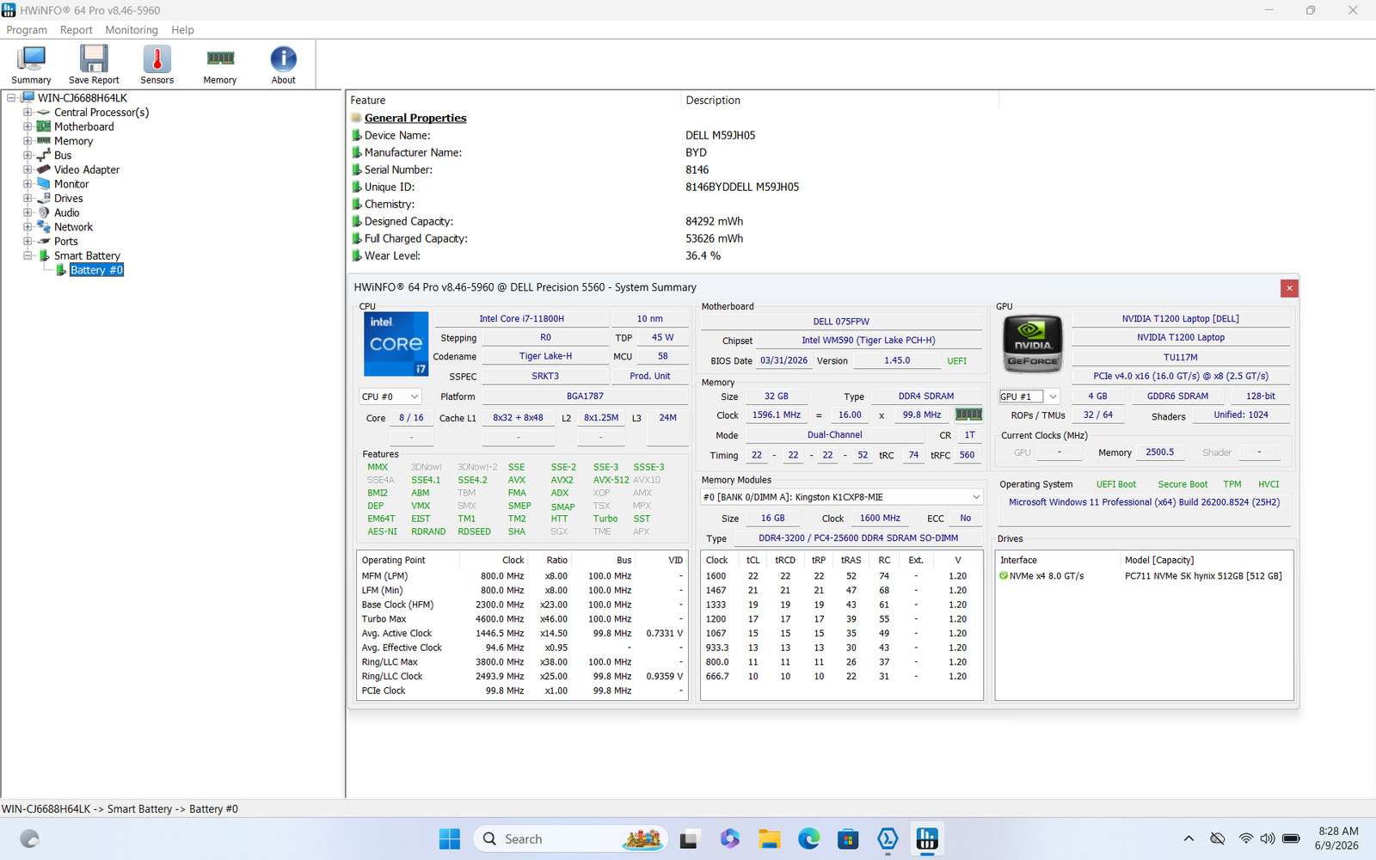Screen dimensions: 1376x860
Task: Open Windows Start button
Action: point(450,838)
